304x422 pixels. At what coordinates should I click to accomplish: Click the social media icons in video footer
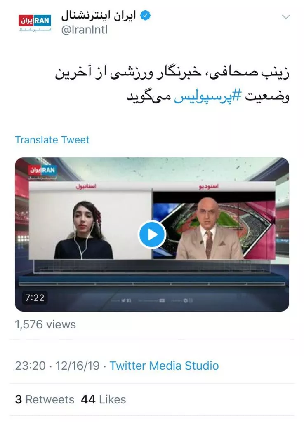click(x=152, y=300)
